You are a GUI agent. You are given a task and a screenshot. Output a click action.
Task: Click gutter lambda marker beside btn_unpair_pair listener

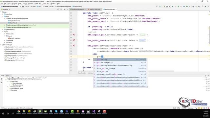[73, 35]
